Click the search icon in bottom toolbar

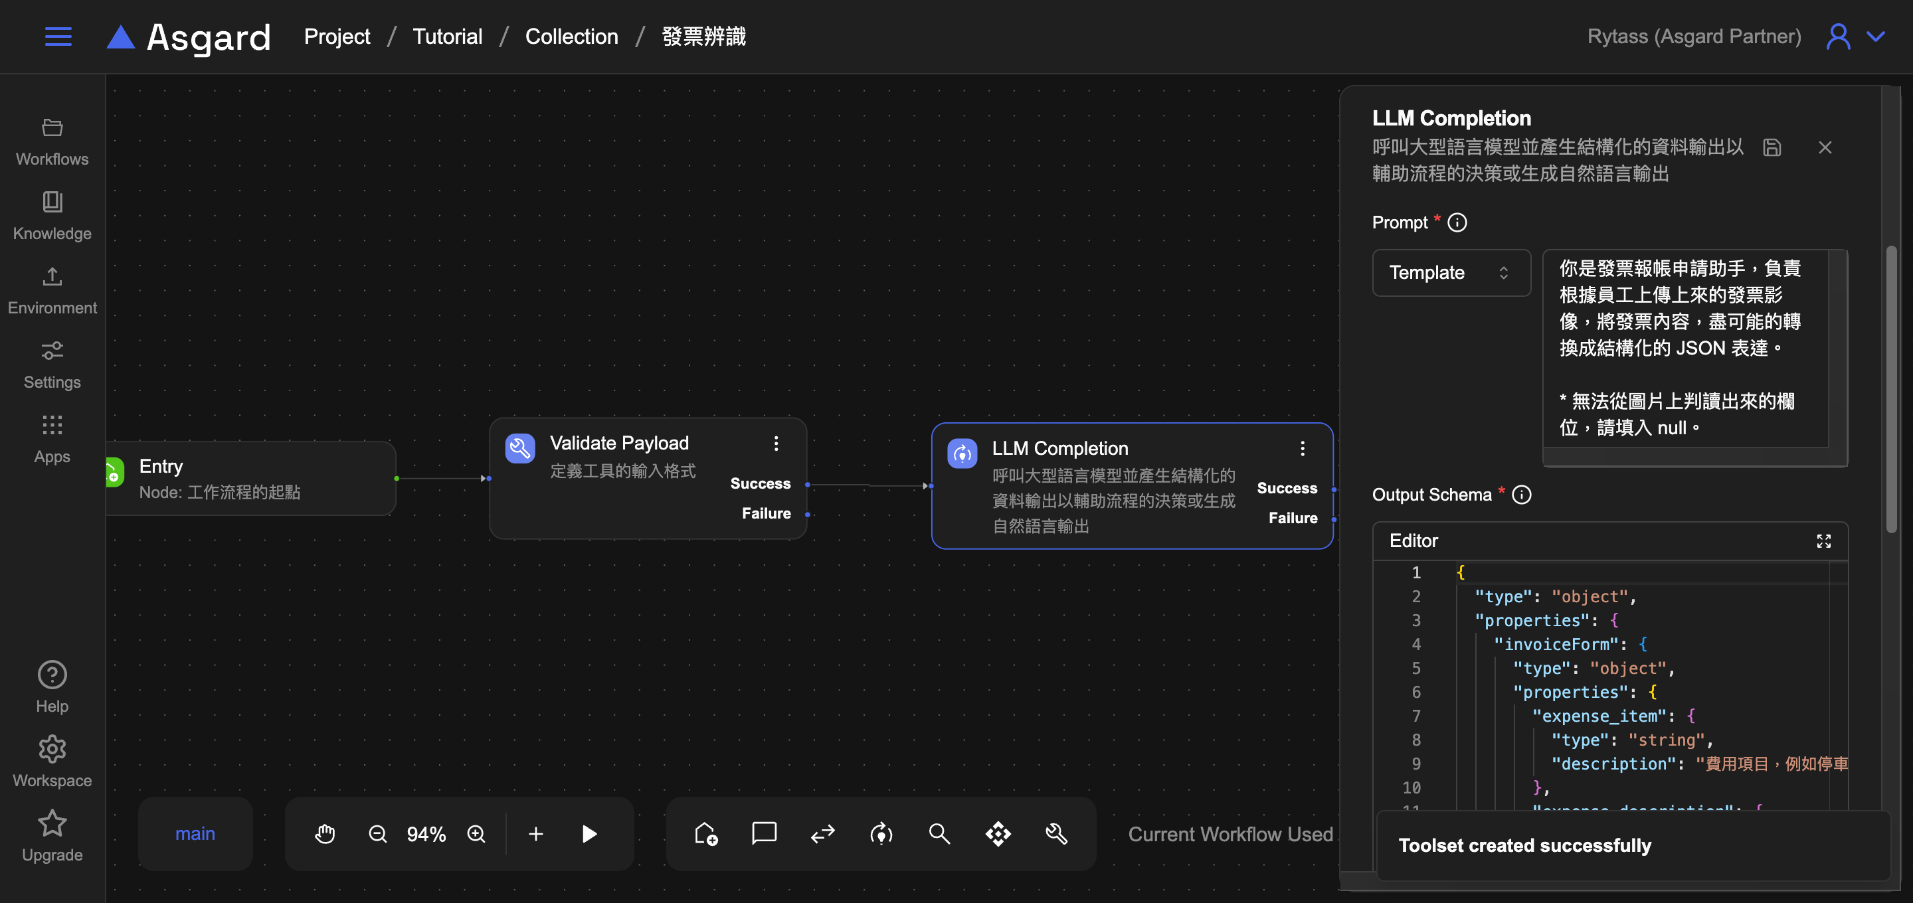pyautogui.click(x=939, y=834)
